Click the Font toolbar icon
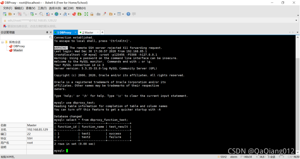Screen dimensions: 300x159 65,14
